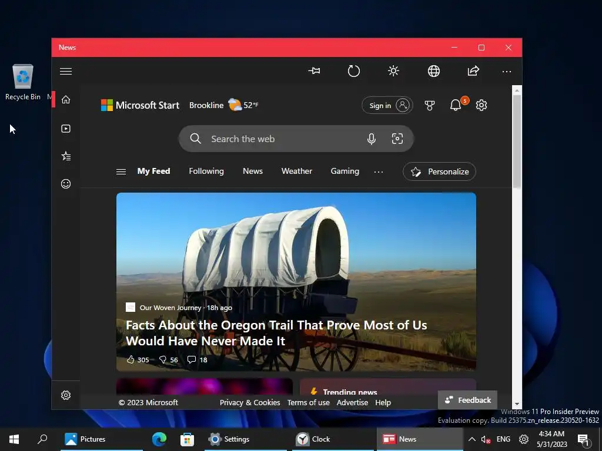Open the ENG language indicator

click(x=503, y=439)
